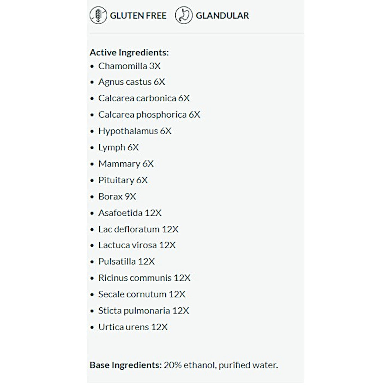This screenshot has height=391, width=391.
Task: Select Calcarea carbonica 6X entry
Action: pyautogui.click(x=144, y=98)
